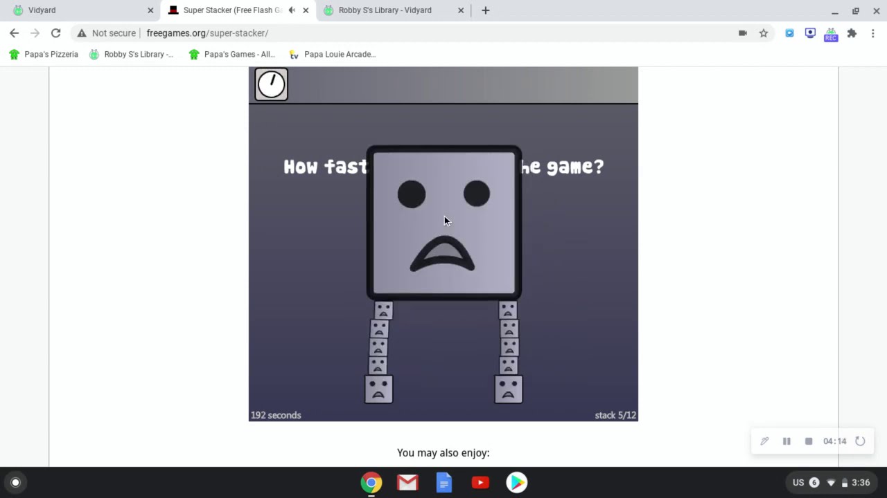
Task: Go back to the previous page
Action: tap(14, 33)
